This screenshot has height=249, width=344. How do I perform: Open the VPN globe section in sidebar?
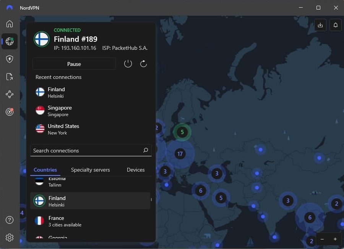tap(10, 41)
